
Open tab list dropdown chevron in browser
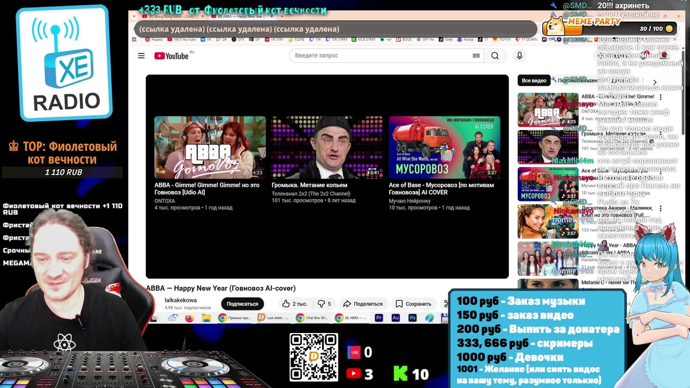134,16
